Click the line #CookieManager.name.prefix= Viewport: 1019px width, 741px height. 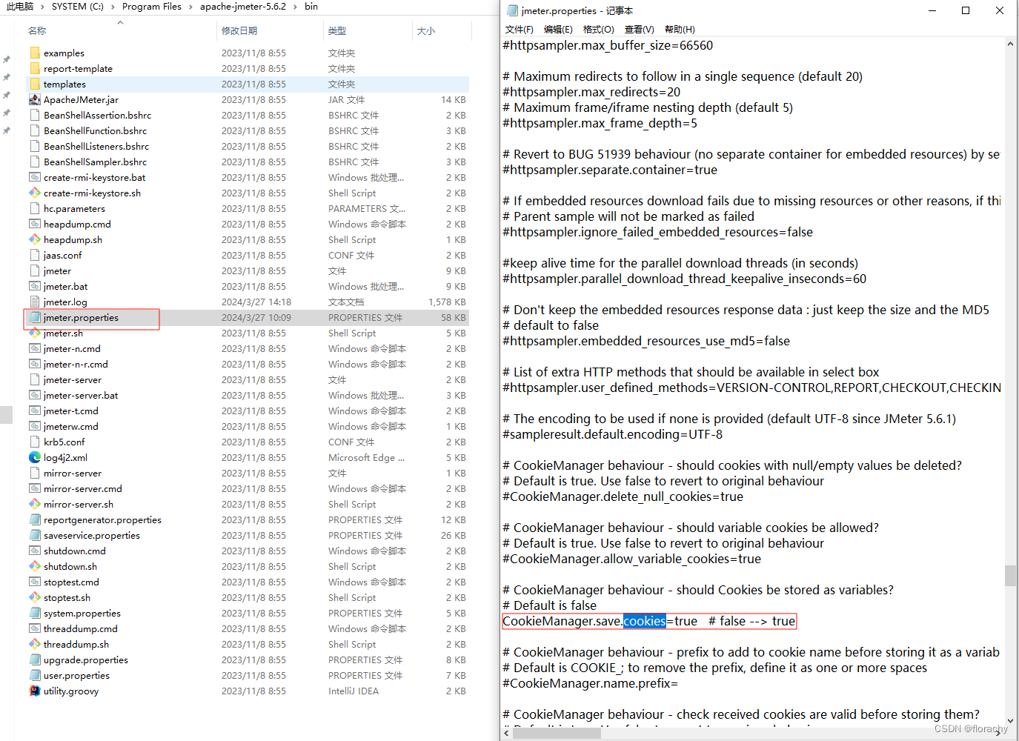[x=591, y=683]
